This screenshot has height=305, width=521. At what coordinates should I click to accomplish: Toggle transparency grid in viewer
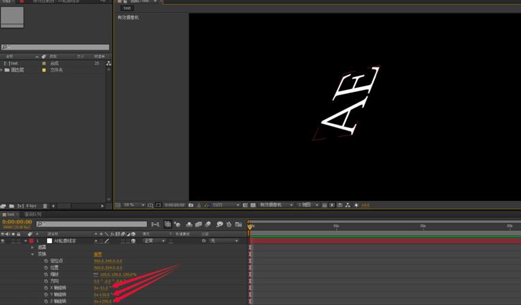point(253,206)
